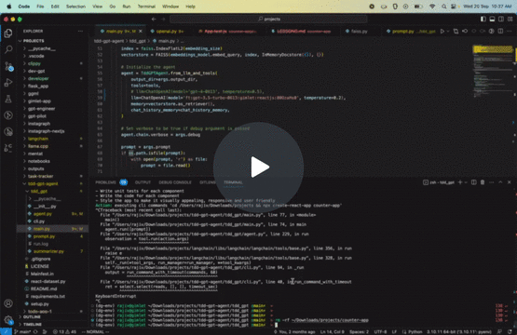
Task: Click Spaces: 2 indentation status item
Action: click(359, 331)
